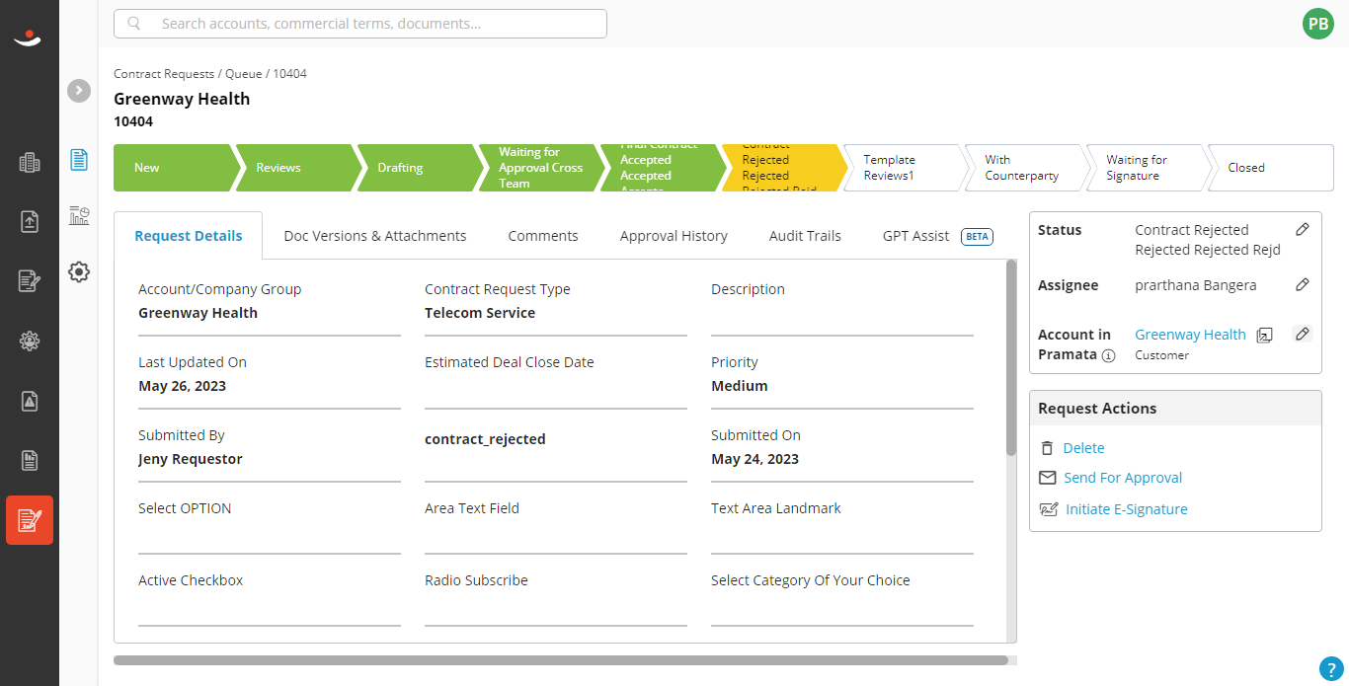
Task: Click the Description field
Action: click(x=842, y=307)
